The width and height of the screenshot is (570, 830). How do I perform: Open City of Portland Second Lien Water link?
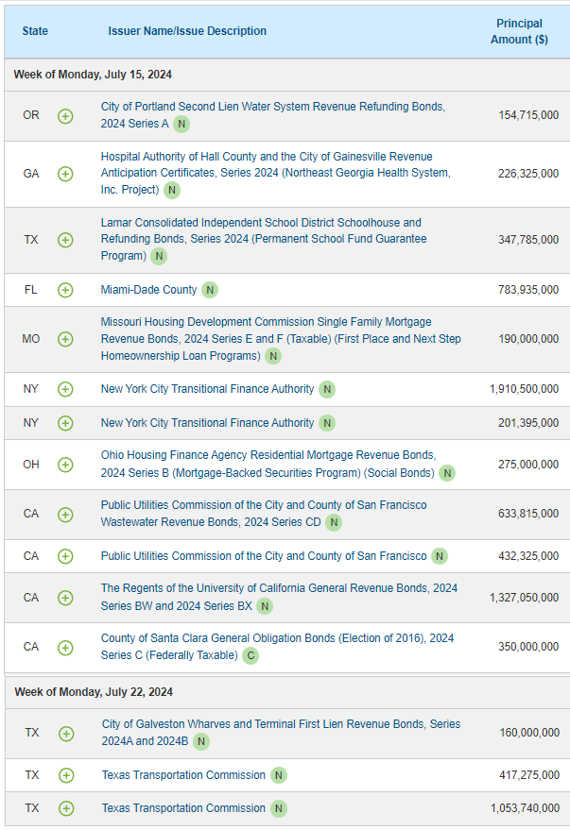273,115
